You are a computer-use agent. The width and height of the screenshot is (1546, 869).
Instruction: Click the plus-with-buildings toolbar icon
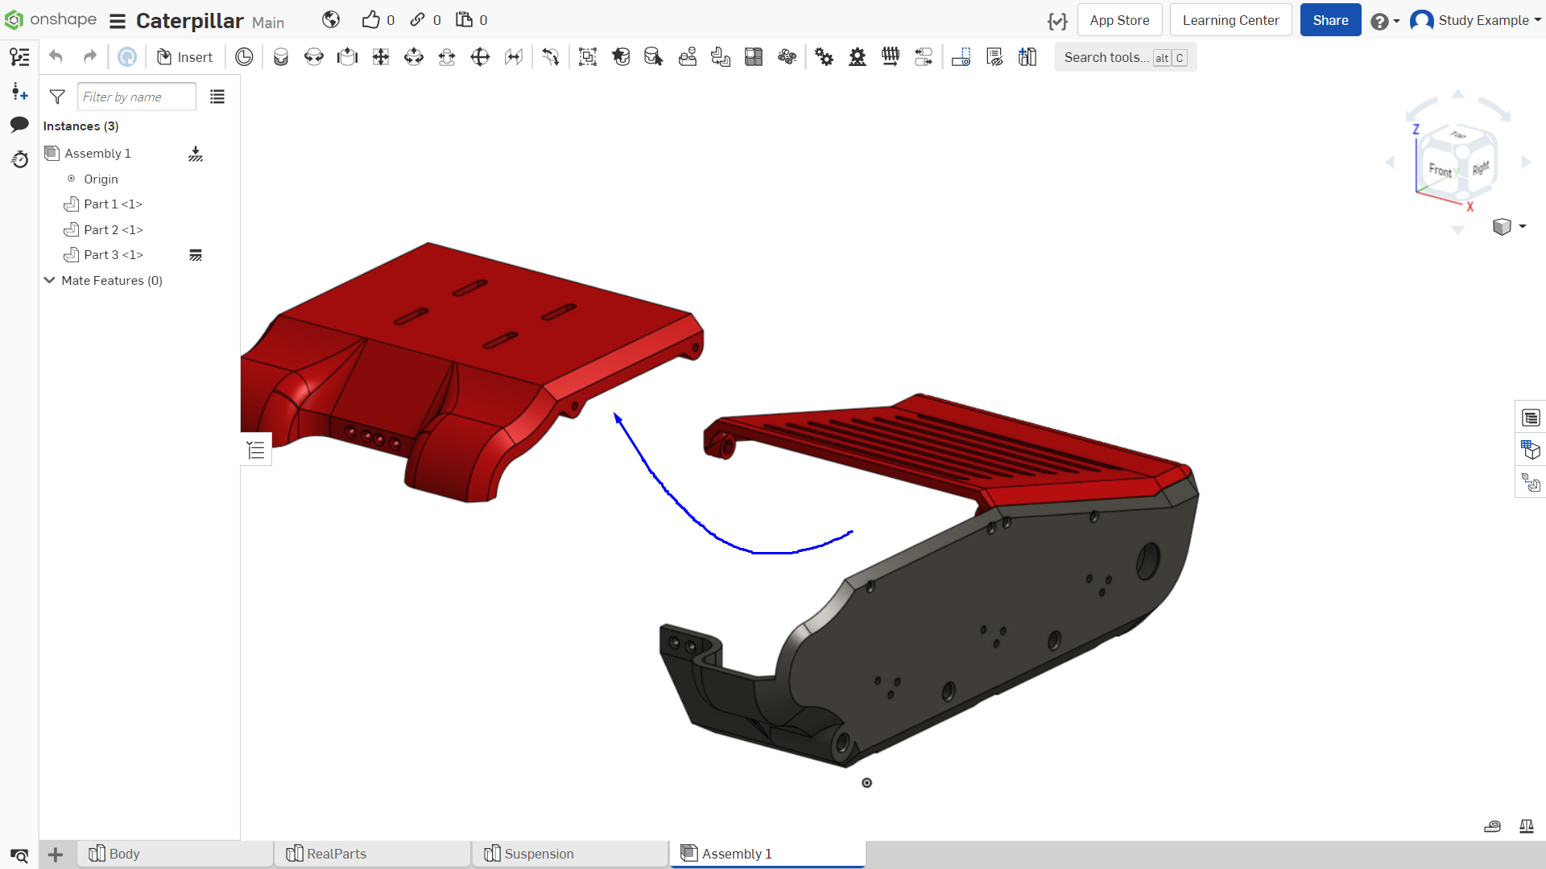pos(1027,57)
